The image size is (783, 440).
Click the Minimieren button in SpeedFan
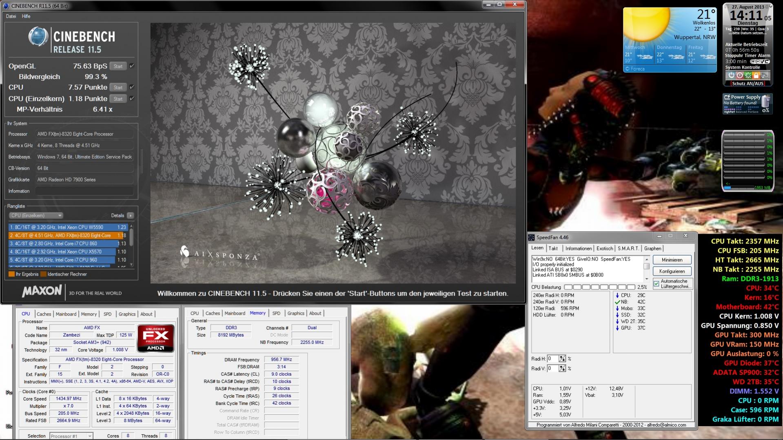tap(672, 260)
